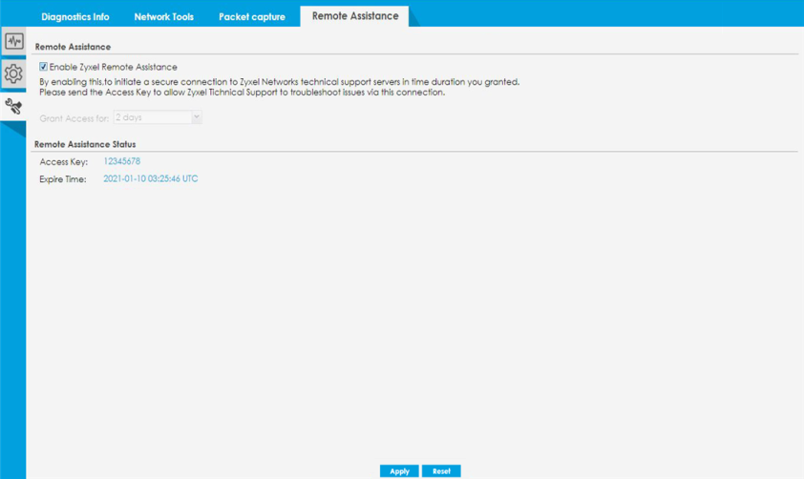Go to the Packet capture tab
This screenshot has width=804, height=479.
[x=252, y=16]
